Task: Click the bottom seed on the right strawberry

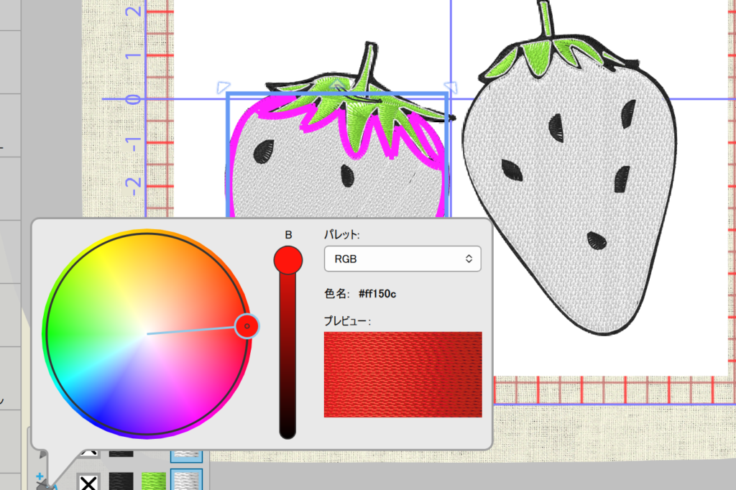Action: [597, 241]
